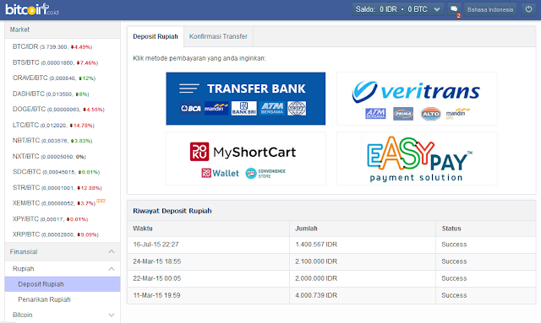Click the Riwayat Deposit Rupiah heading

coord(172,211)
